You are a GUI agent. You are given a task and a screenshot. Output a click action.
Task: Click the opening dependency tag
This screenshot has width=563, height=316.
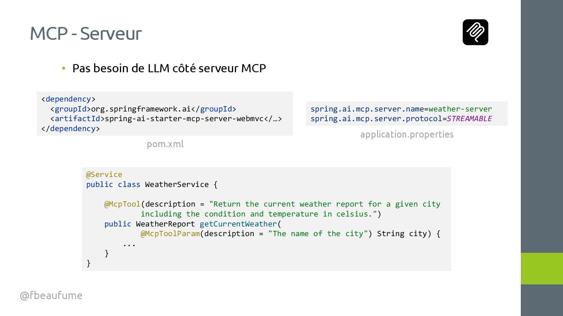(x=68, y=99)
